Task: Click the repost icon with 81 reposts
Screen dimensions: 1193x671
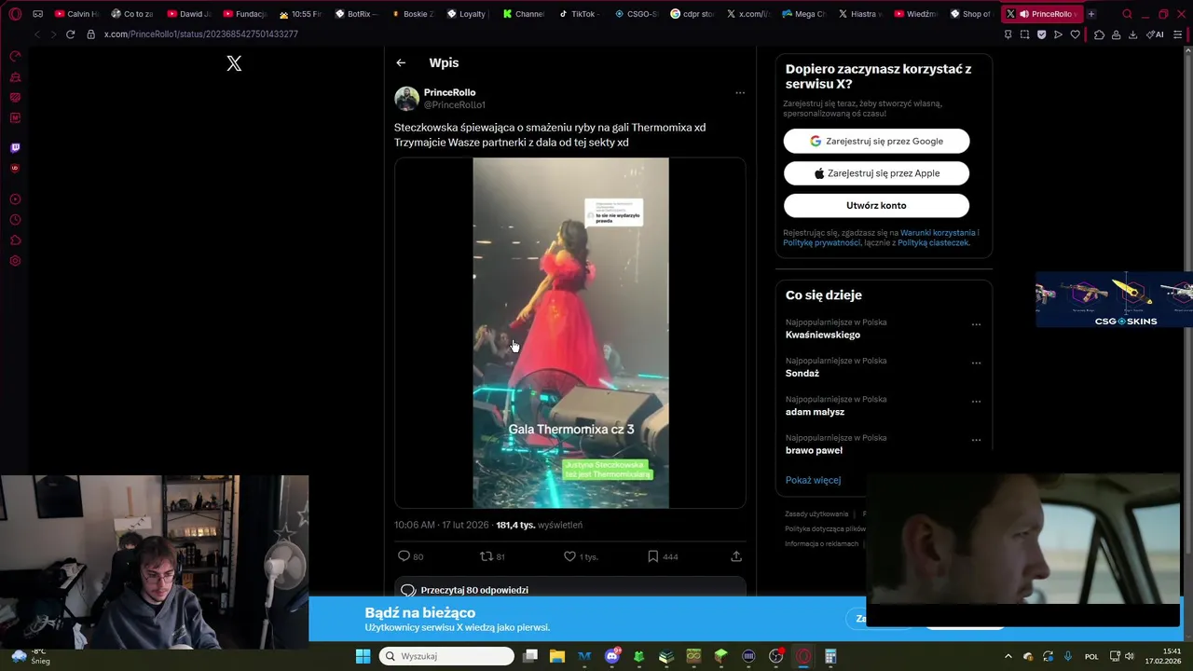Action: point(486,556)
